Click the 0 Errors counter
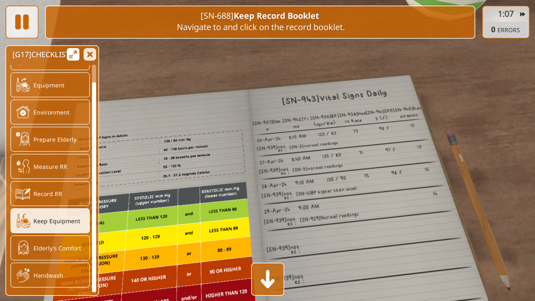 click(505, 30)
